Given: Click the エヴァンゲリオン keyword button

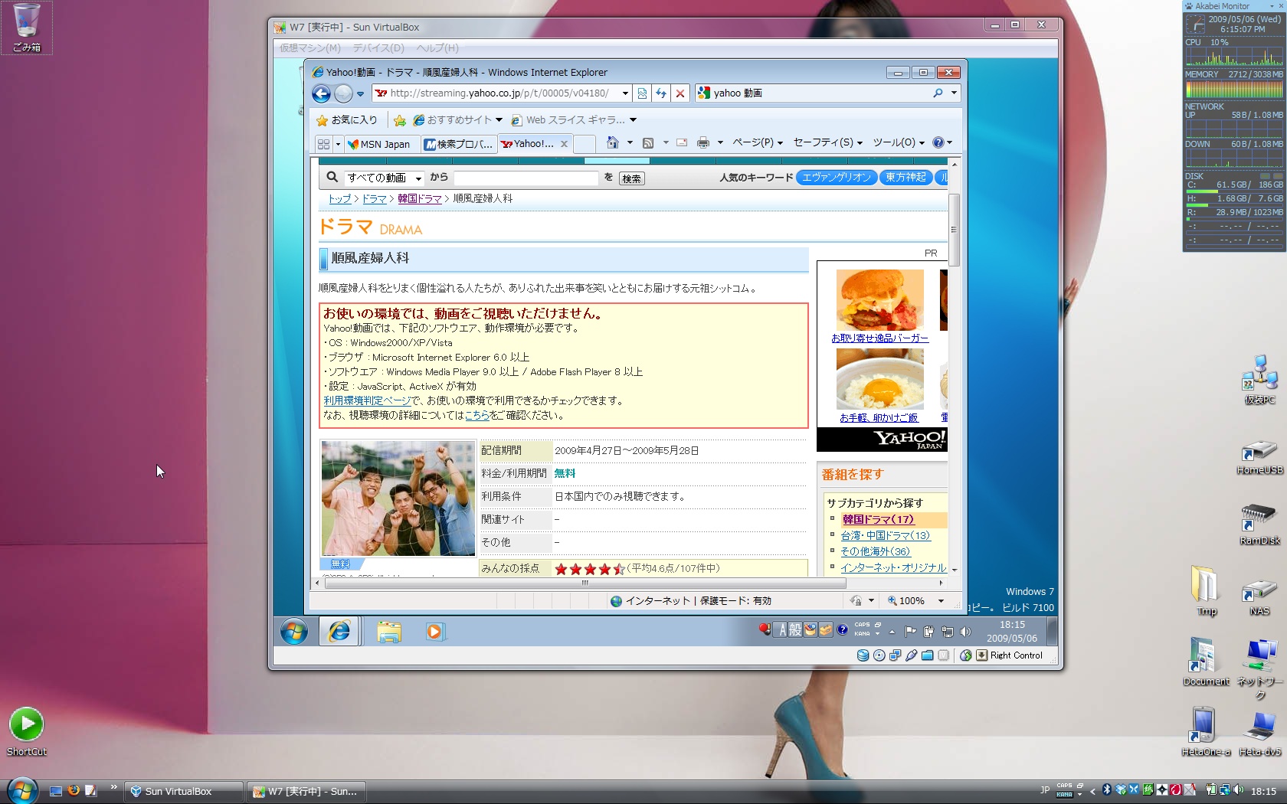Looking at the screenshot, I should pyautogui.click(x=837, y=178).
